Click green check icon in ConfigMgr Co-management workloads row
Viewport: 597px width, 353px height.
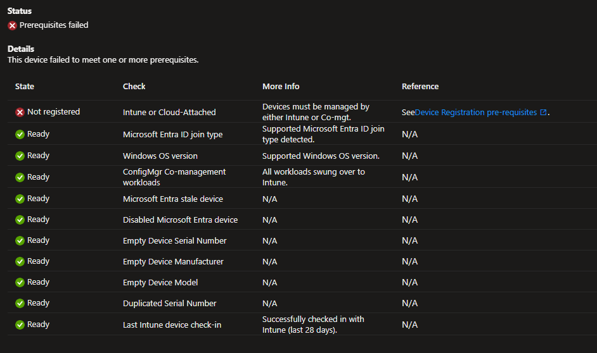pos(20,178)
